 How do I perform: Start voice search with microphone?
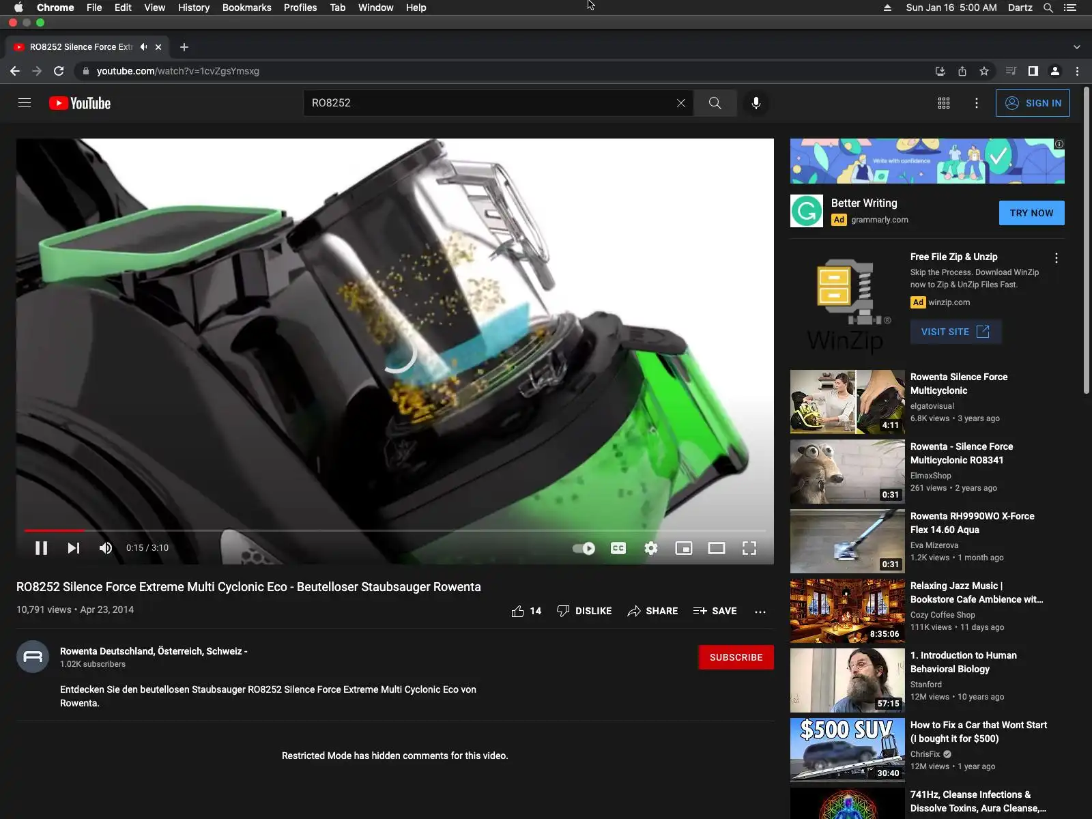pos(756,103)
